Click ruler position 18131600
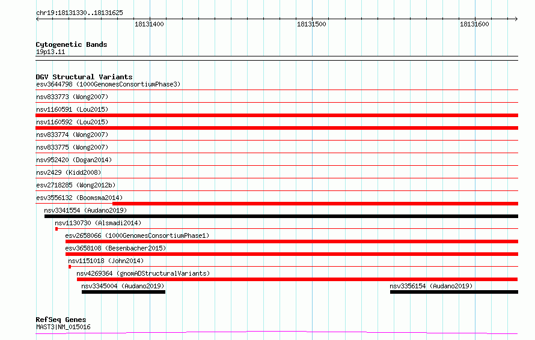 pos(474,24)
